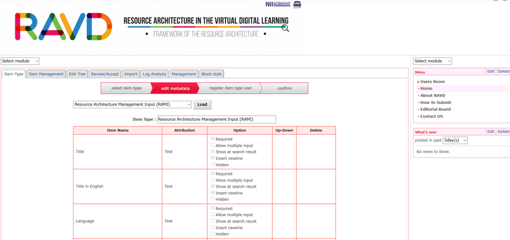Open the Management tab
This screenshot has height=240, width=510.
coord(184,74)
